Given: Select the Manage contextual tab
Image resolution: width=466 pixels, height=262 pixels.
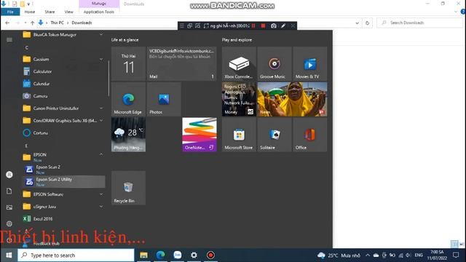Looking at the screenshot, I should point(99,4).
